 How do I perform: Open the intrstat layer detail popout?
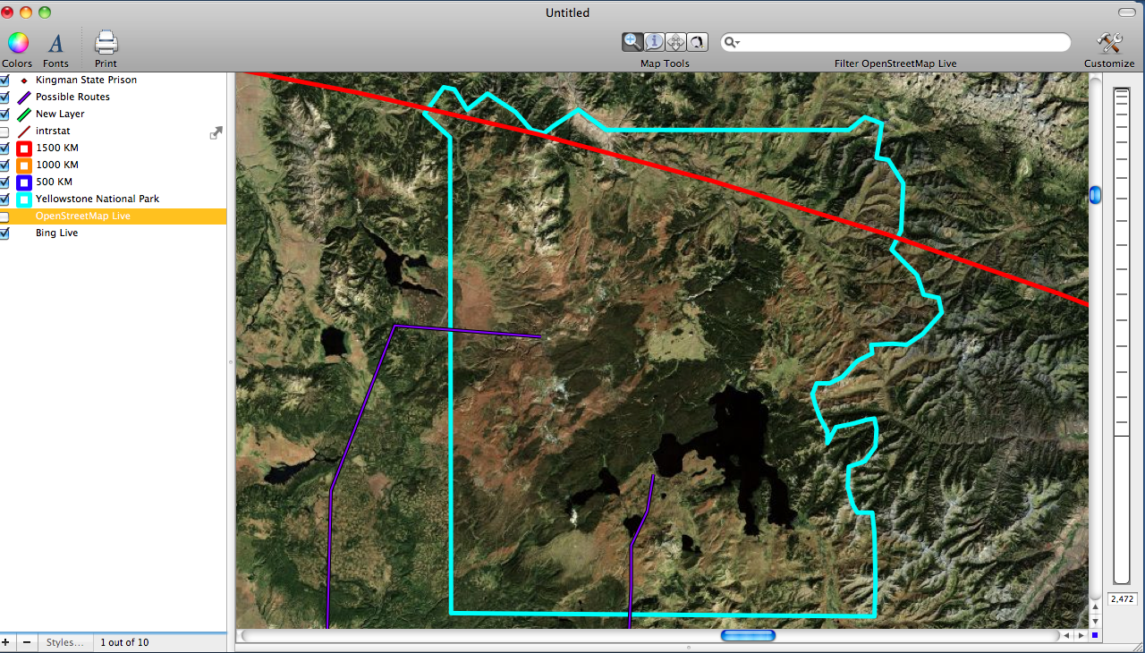coord(216,131)
